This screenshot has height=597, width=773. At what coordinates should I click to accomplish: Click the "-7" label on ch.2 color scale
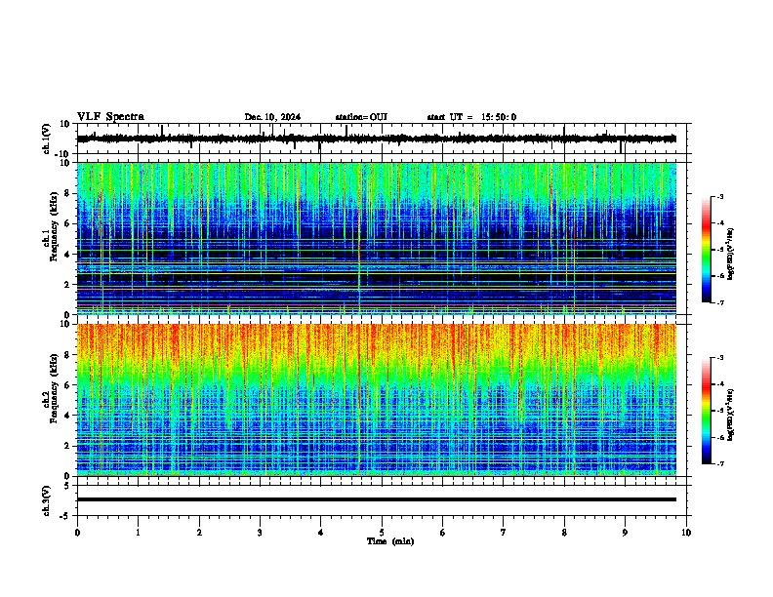click(x=719, y=463)
